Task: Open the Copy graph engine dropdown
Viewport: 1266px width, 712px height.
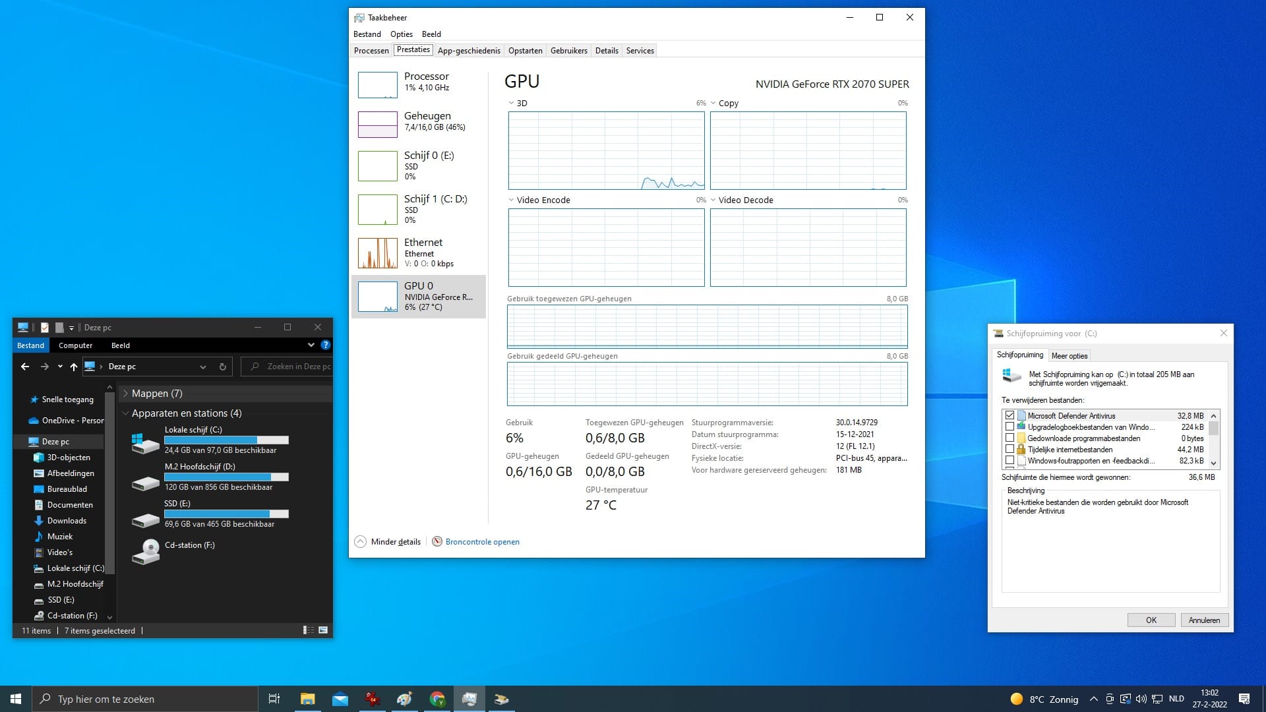Action: coord(713,103)
